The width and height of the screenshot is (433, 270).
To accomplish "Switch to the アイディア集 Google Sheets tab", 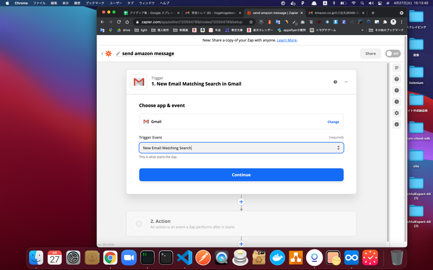I will coord(151,13).
